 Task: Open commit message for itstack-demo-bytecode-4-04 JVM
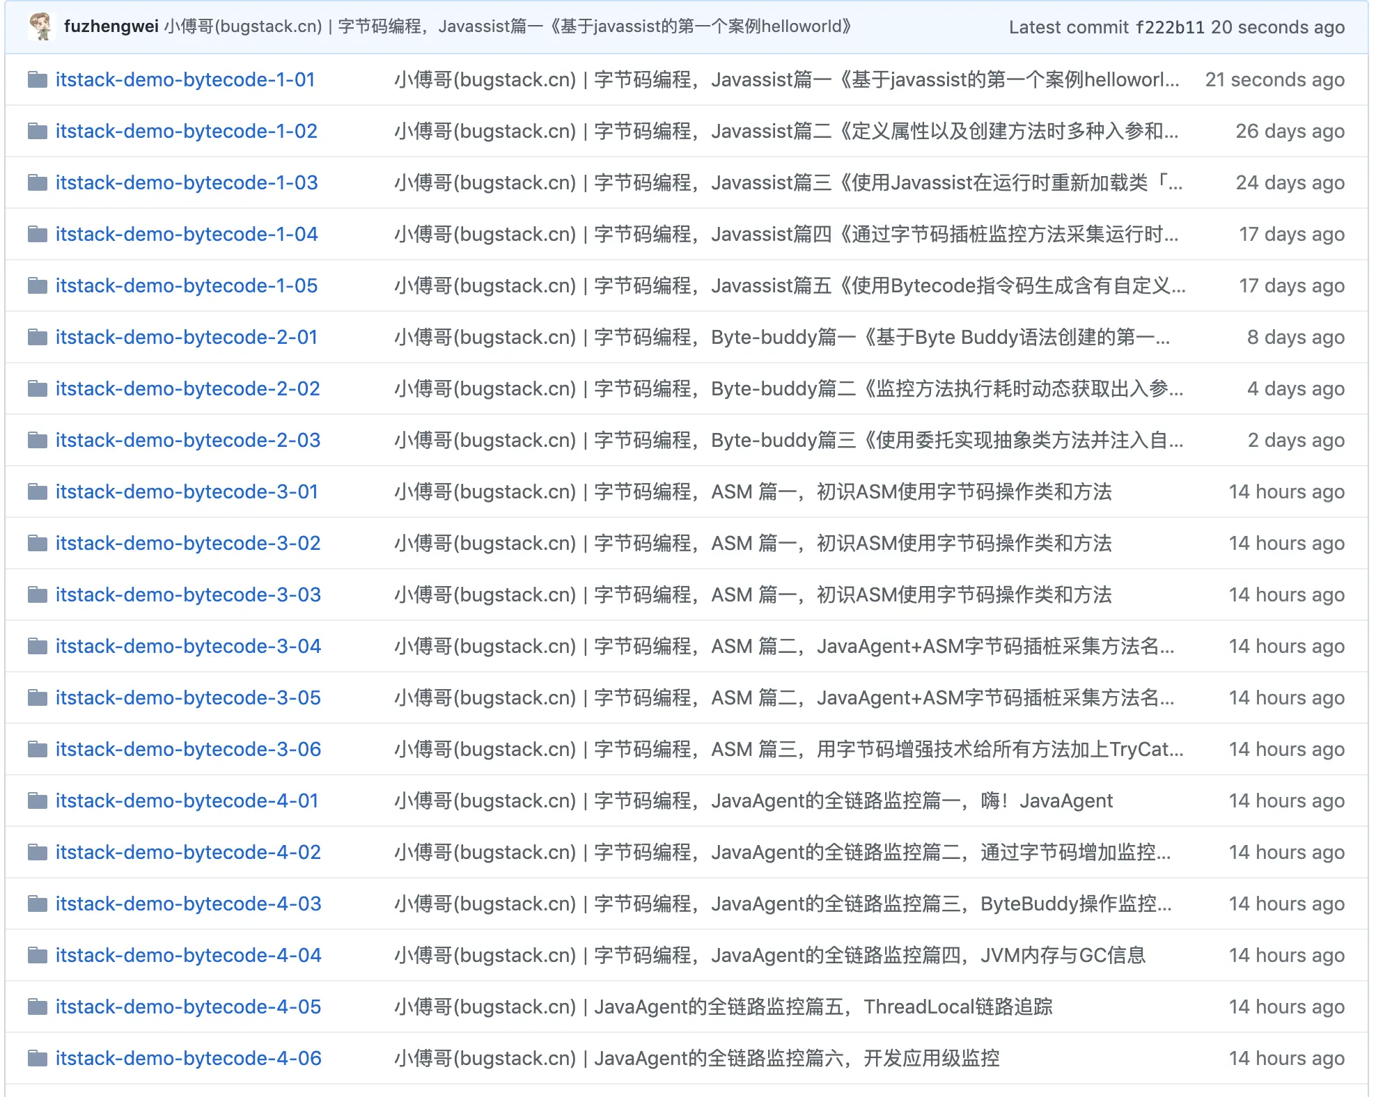pyautogui.click(x=769, y=956)
